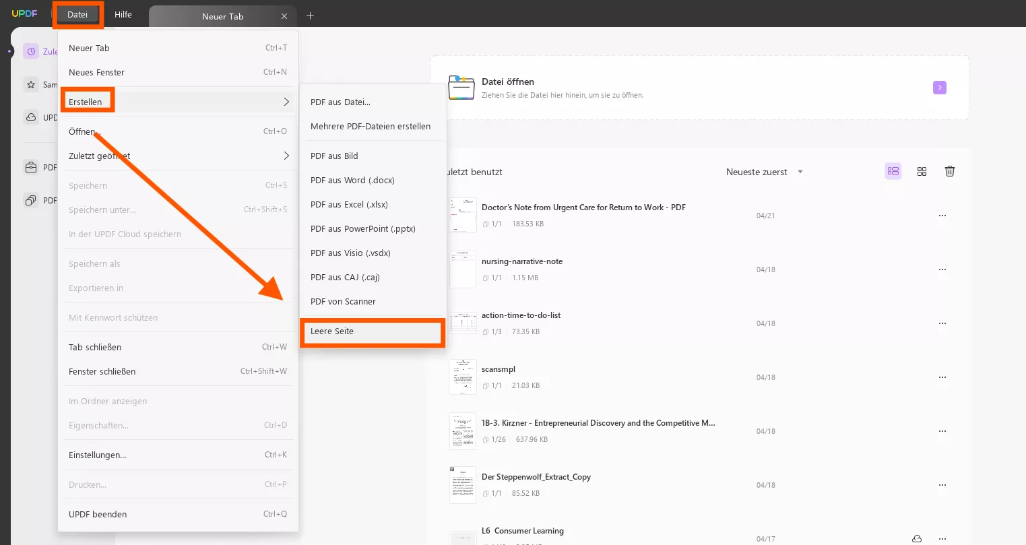Image resolution: width=1026 pixels, height=545 pixels.
Task: Open the Hilfe menu
Action: point(123,14)
